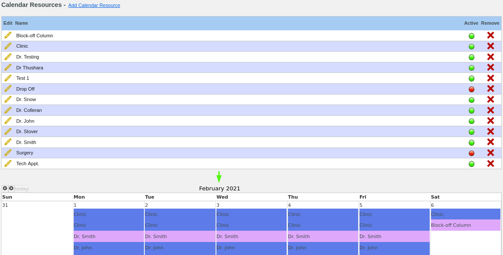This screenshot has height=255, width=503.
Task: Open Dr. John event on Monday the 1st
Action: [109, 248]
